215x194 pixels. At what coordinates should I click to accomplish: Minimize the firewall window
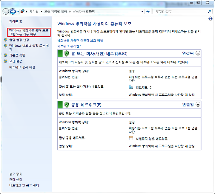click(191, 3)
